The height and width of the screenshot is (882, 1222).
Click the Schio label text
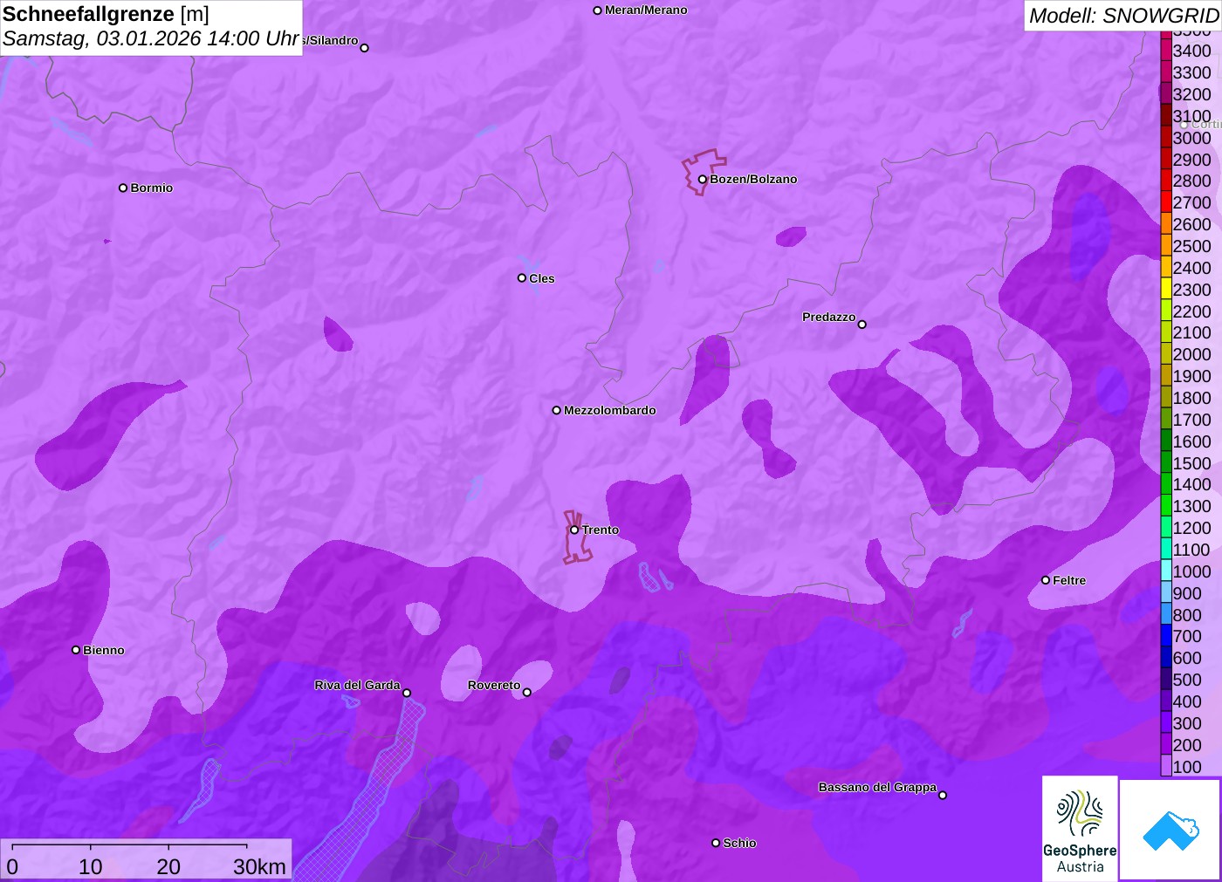tap(739, 843)
